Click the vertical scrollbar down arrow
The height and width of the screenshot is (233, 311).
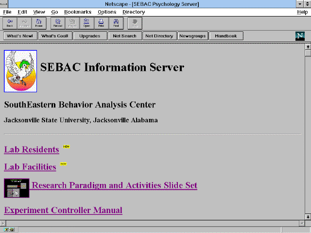click(308, 217)
